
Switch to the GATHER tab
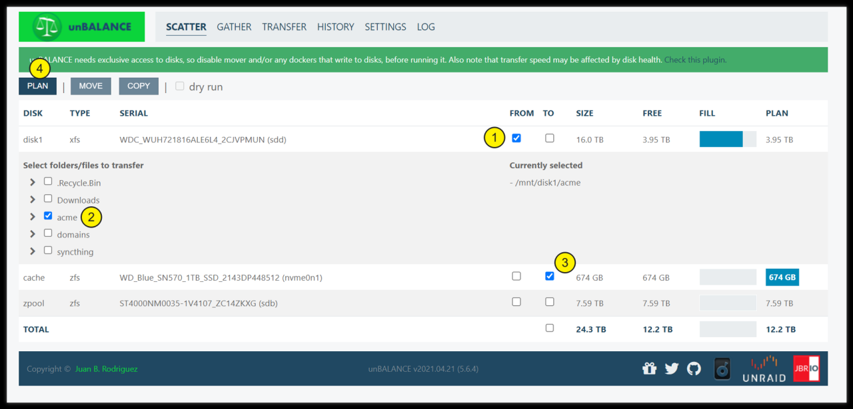(x=234, y=27)
